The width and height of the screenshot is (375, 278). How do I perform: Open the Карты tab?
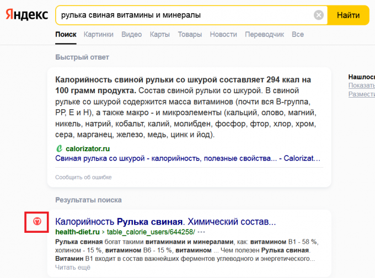[x=159, y=34]
